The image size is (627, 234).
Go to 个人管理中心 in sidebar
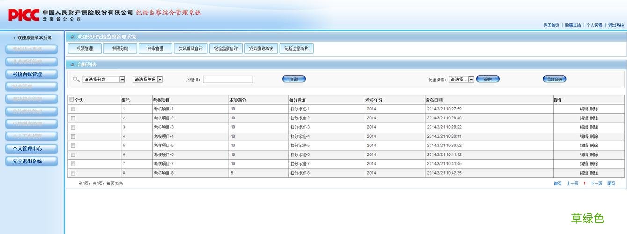pos(32,149)
